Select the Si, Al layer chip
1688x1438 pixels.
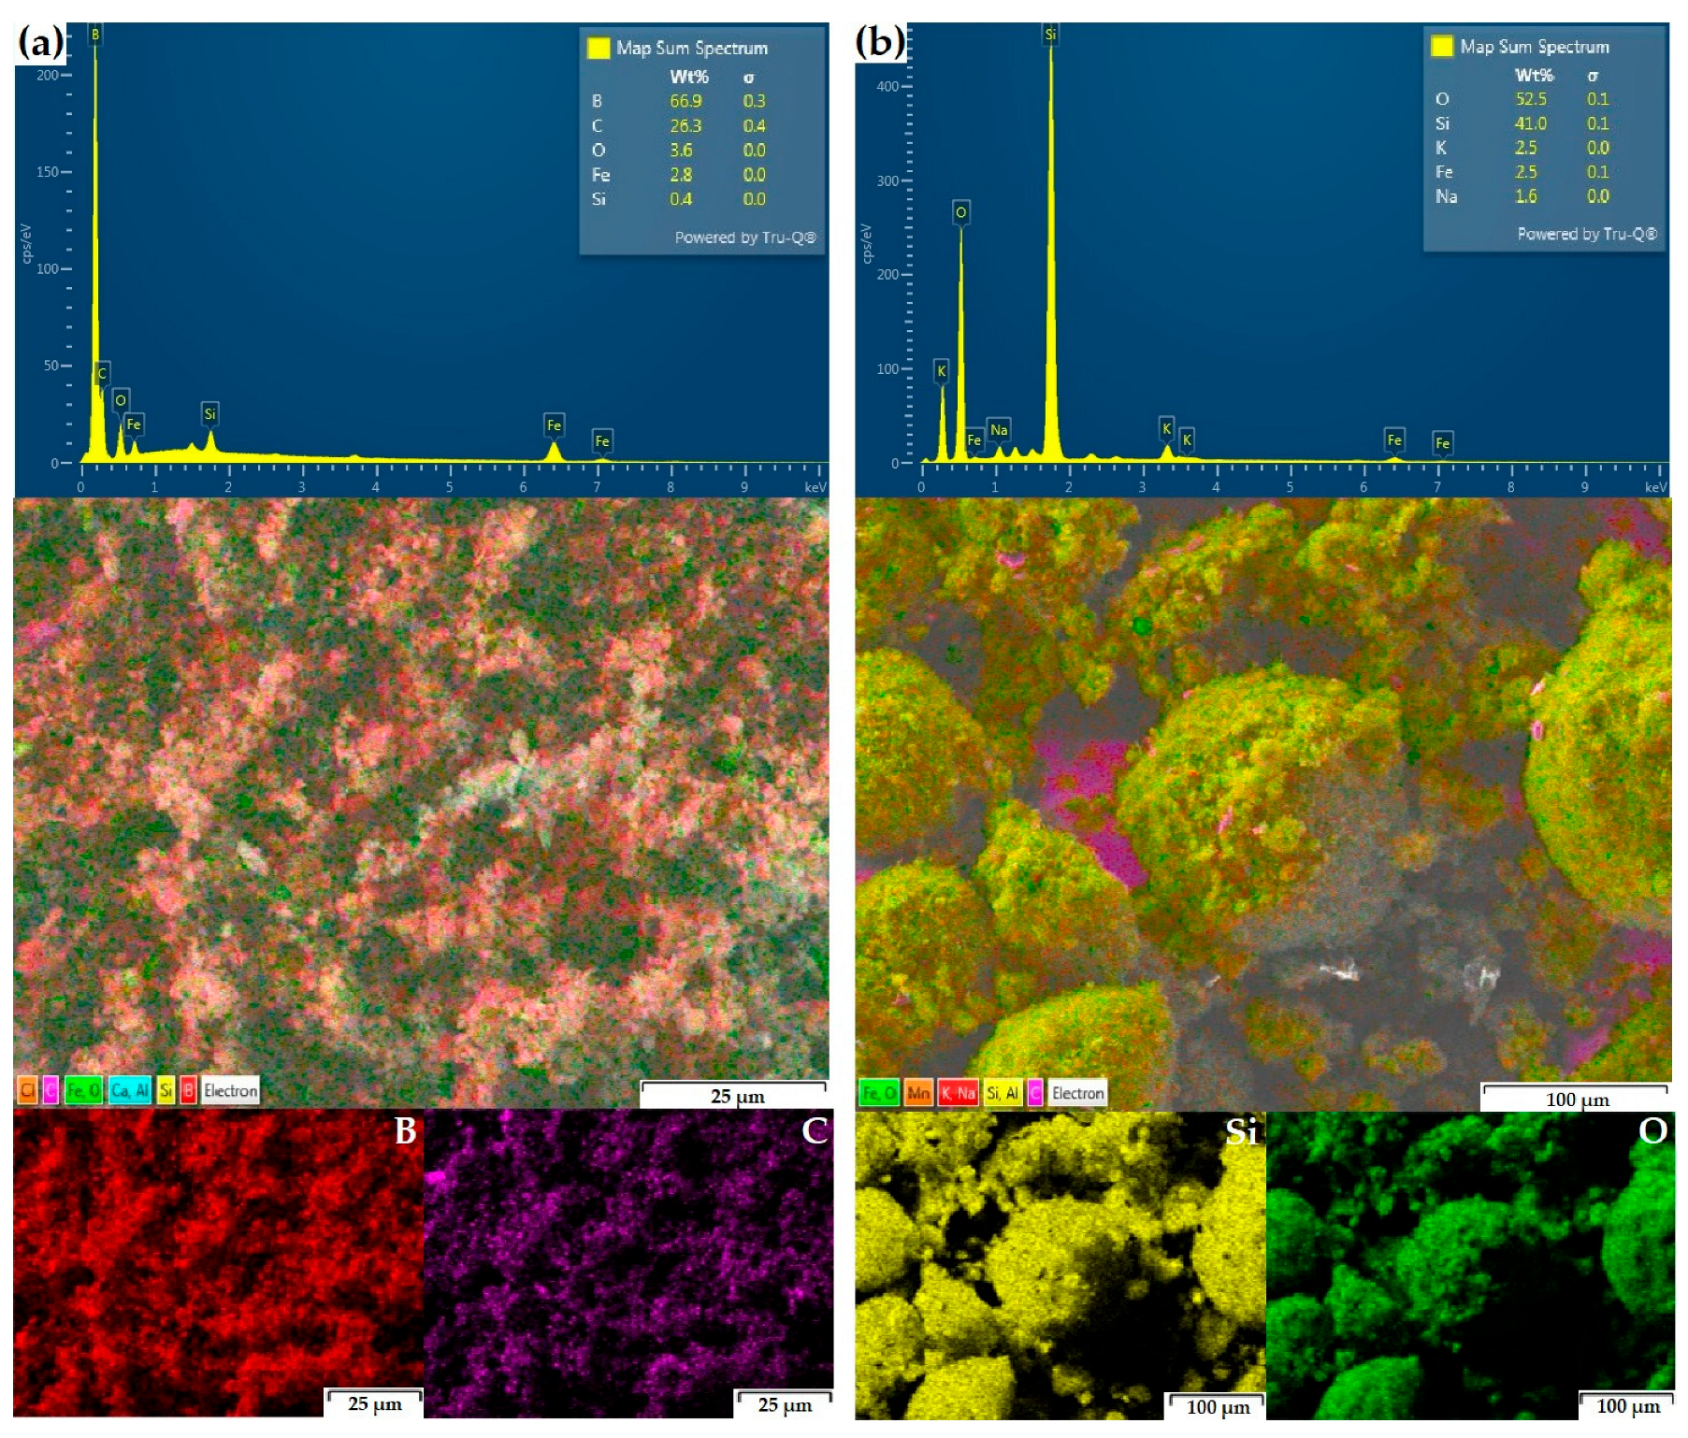point(1002,1093)
